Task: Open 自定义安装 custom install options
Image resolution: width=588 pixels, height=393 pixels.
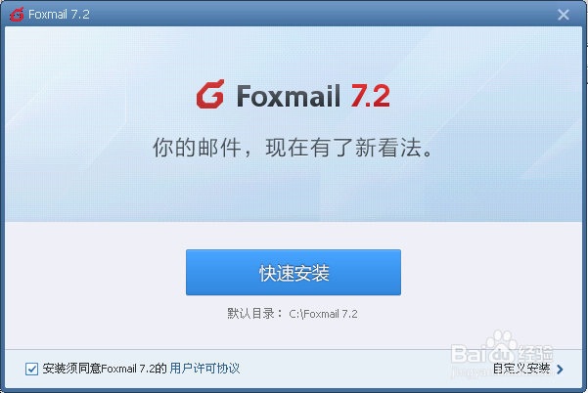Action: point(521,369)
